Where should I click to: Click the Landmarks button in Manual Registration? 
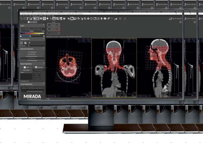39,67
